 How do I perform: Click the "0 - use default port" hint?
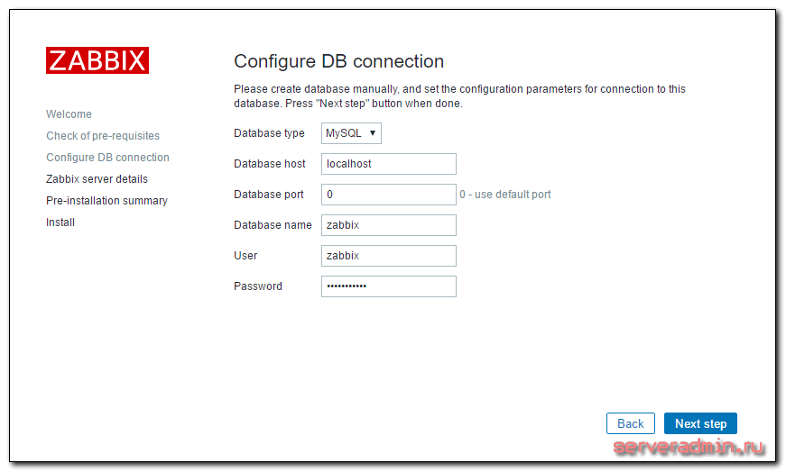click(x=505, y=195)
